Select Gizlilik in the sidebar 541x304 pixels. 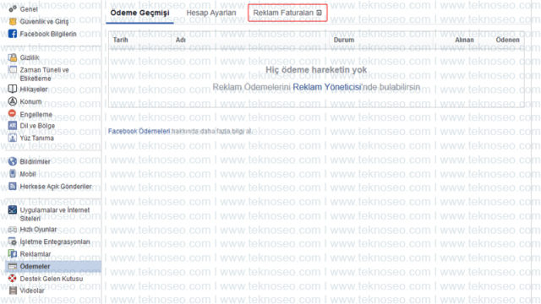pos(30,57)
